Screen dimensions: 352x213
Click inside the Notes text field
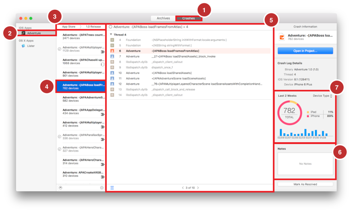[x=306, y=164]
